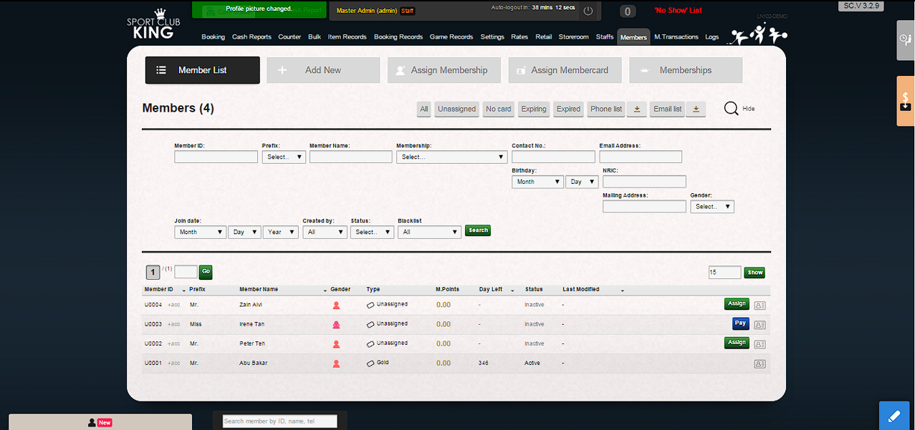915x430 pixels.
Task: Open member card icon for Abu Bakar
Action: pyautogui.click(x=760, y=363)
